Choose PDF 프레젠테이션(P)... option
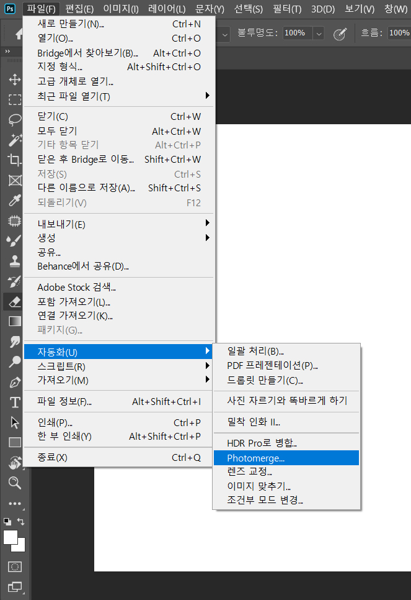The width and height of the screenshot is (411, 600). [x=286, y=365]
